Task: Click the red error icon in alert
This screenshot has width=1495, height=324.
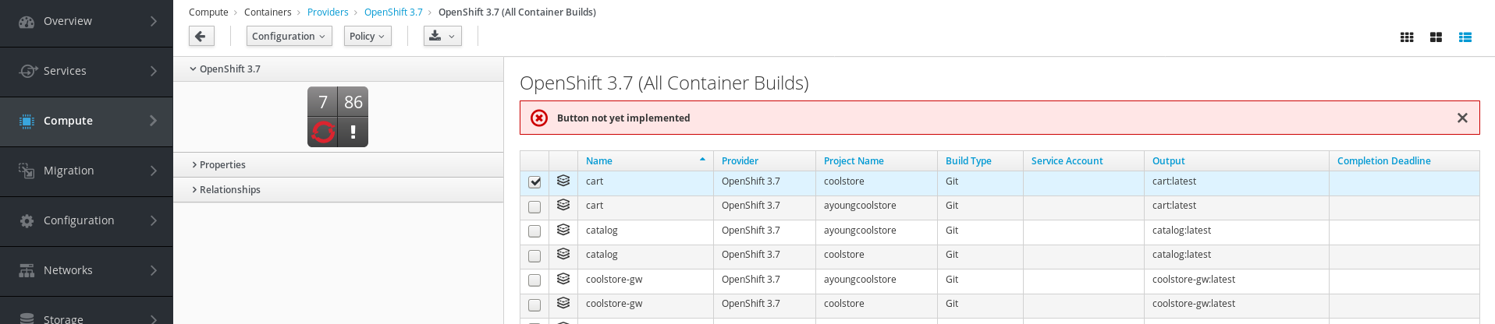Action: pos(539,118)
